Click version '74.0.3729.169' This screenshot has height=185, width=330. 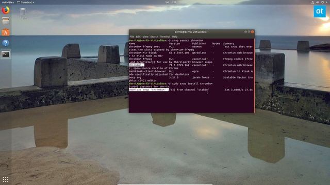click(x=179, y=65)
